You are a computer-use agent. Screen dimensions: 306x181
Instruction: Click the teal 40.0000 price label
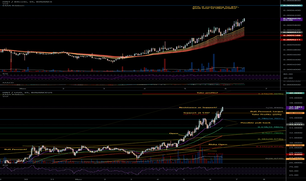295,93
